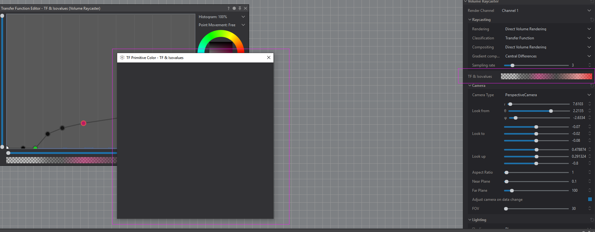The image size is (595, 232).
Task: Select the pink transfer function point
Action: pyautogui.click(x=83, y=123)
